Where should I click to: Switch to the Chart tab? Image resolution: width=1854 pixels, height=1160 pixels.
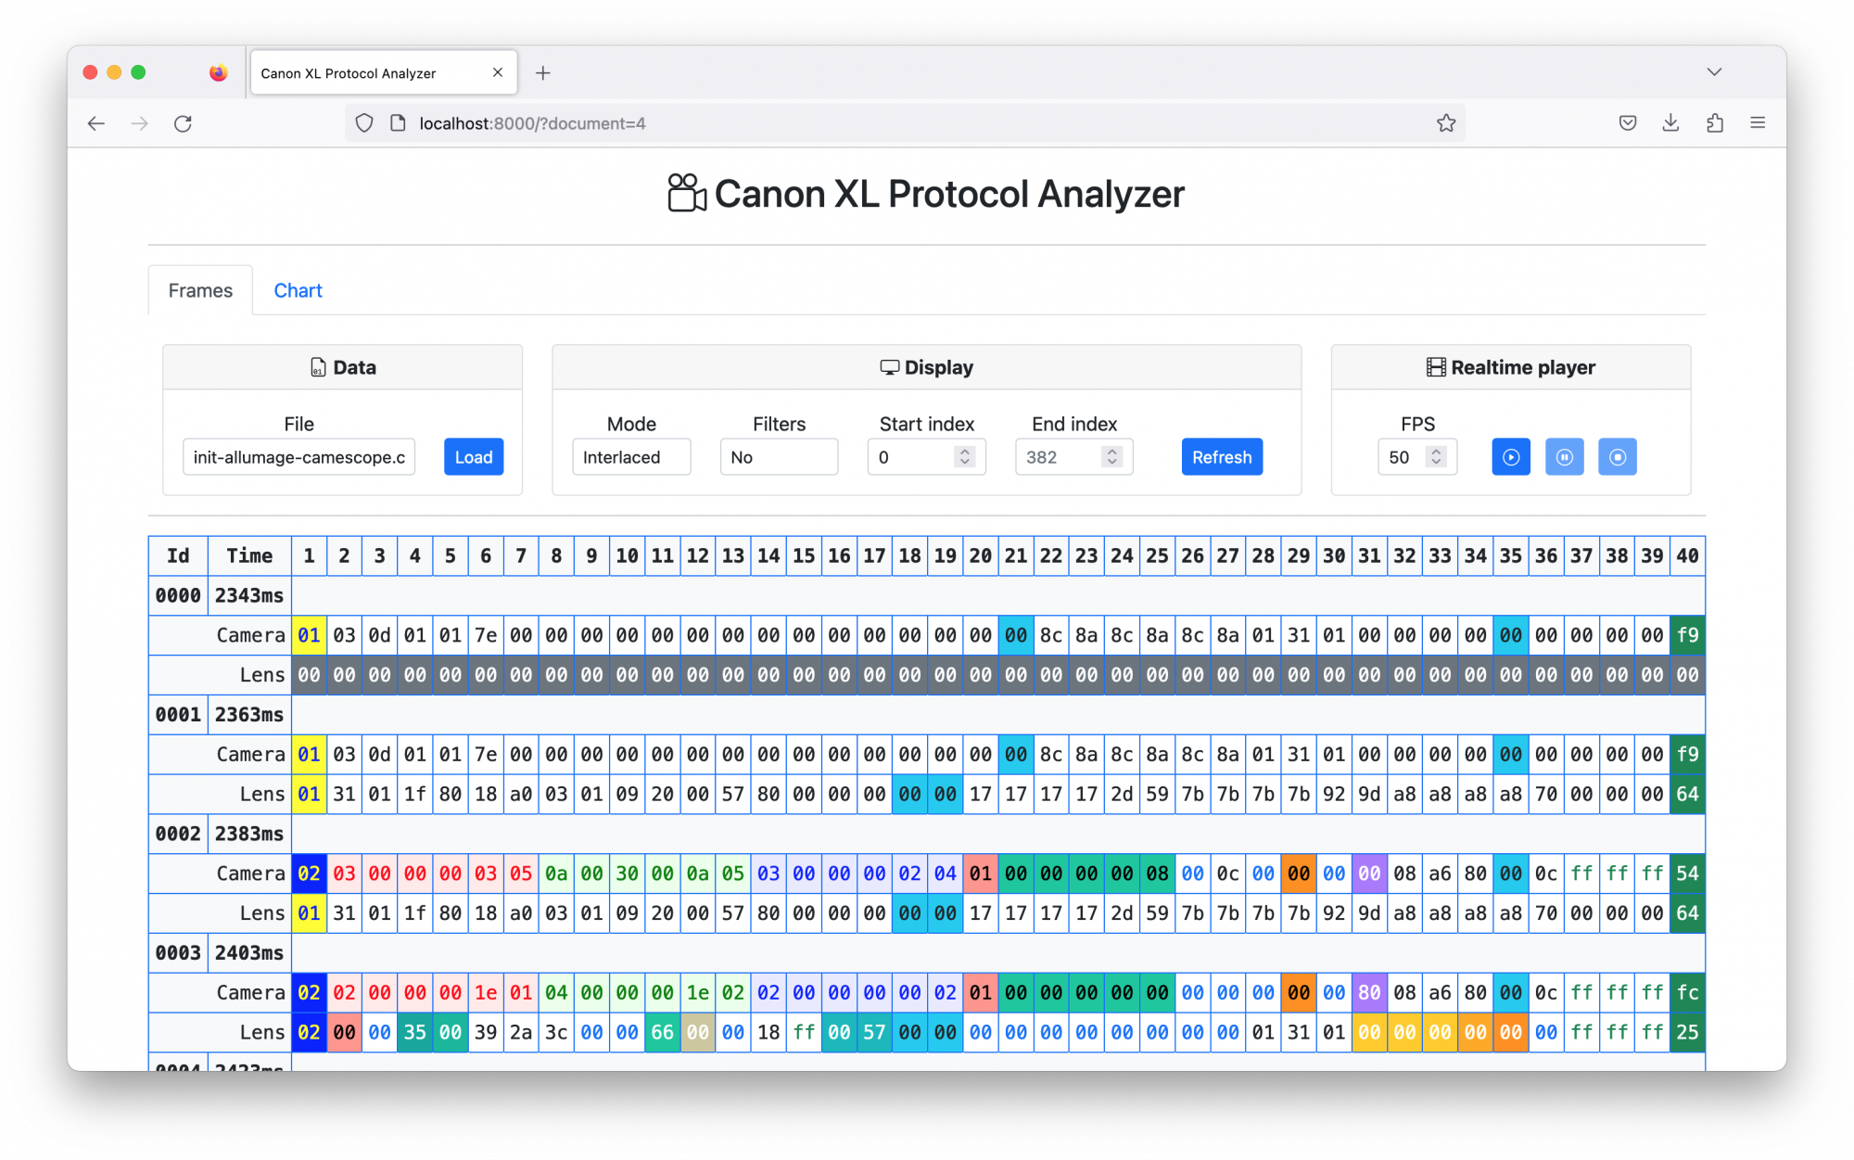point(298,290)
